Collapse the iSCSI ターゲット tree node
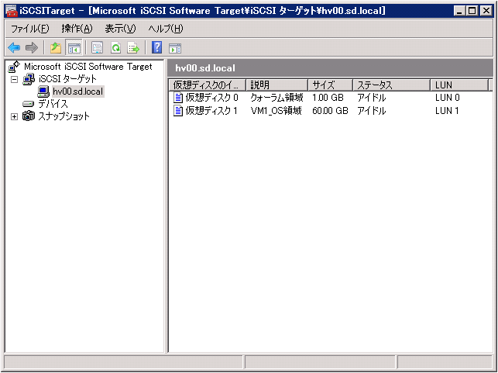 click(x=14, y=79)
